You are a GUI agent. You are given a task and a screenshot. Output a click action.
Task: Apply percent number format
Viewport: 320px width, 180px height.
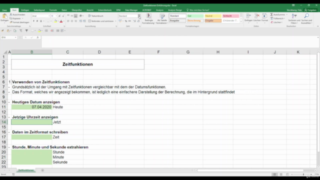[x=126, y=21]
